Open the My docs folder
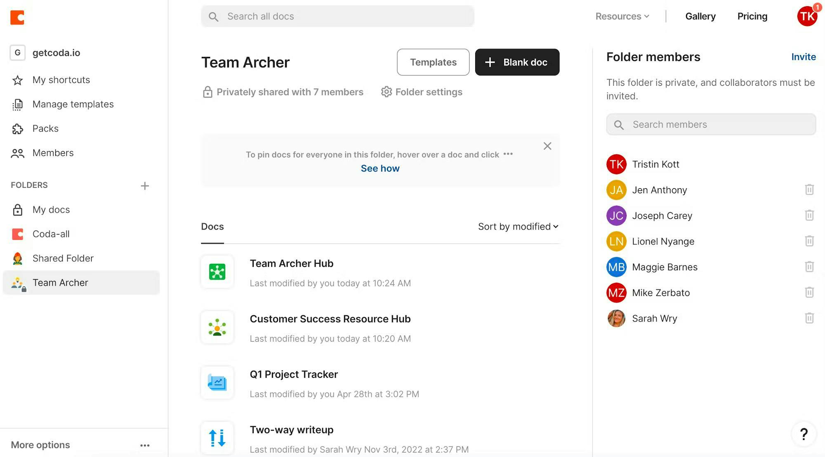Viewport: 825px width, 457px height. (81, 210)
